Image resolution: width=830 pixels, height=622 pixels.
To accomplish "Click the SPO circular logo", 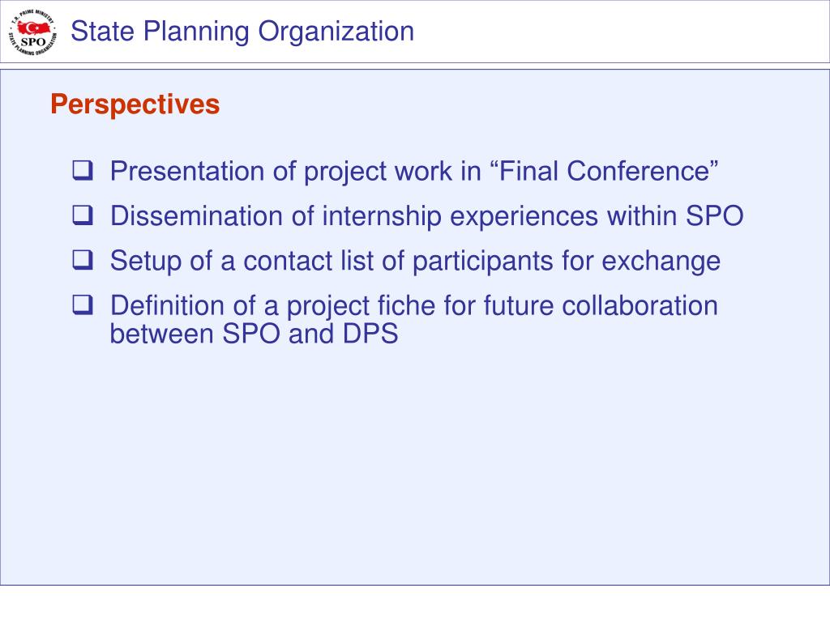I will (32, 32).
